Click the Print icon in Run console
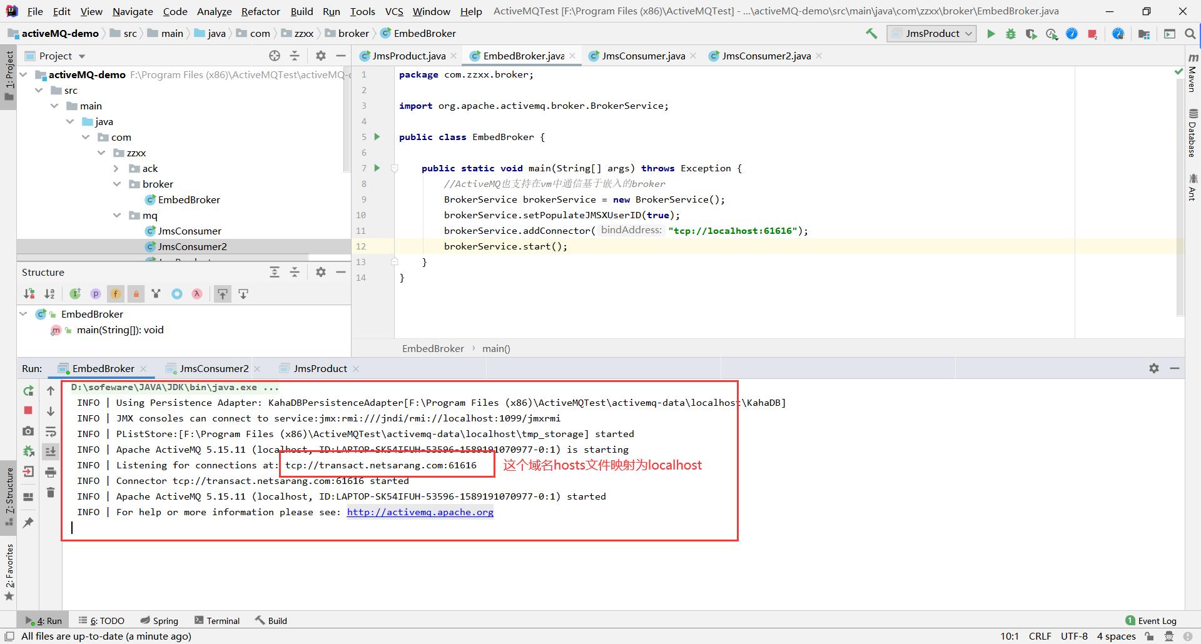Screen dimensions: 1201x644 tap(51, 472)
